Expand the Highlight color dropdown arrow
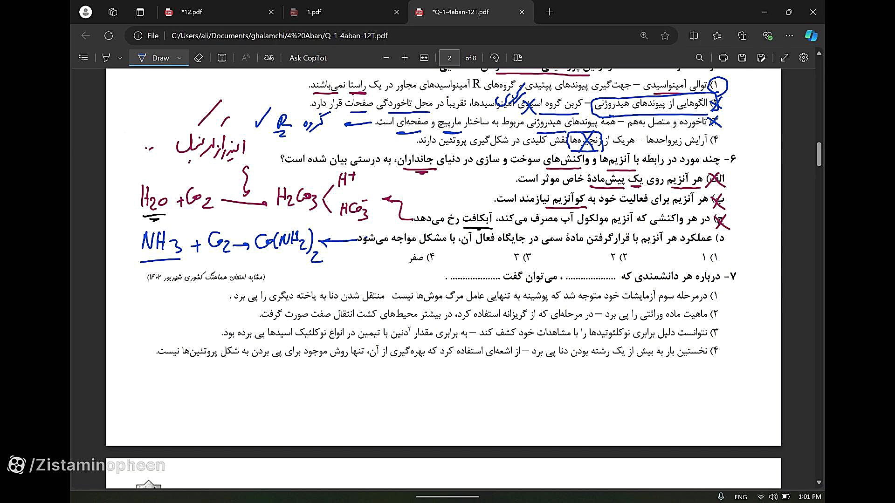Image resolution: width=895 pixels, height=503 pixels. click(x=120, y=58)
